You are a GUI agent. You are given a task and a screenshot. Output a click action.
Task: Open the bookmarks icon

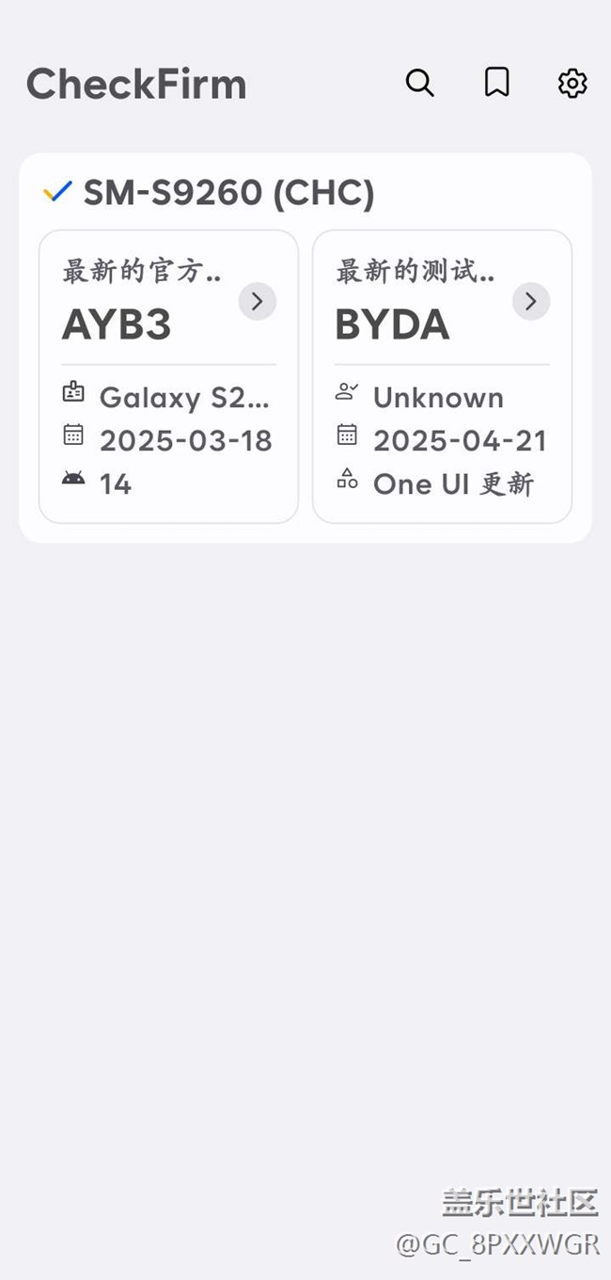point(496,83)
